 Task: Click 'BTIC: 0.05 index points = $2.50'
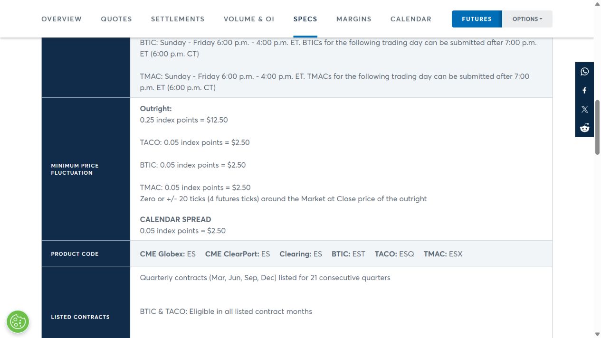[193, 165]
